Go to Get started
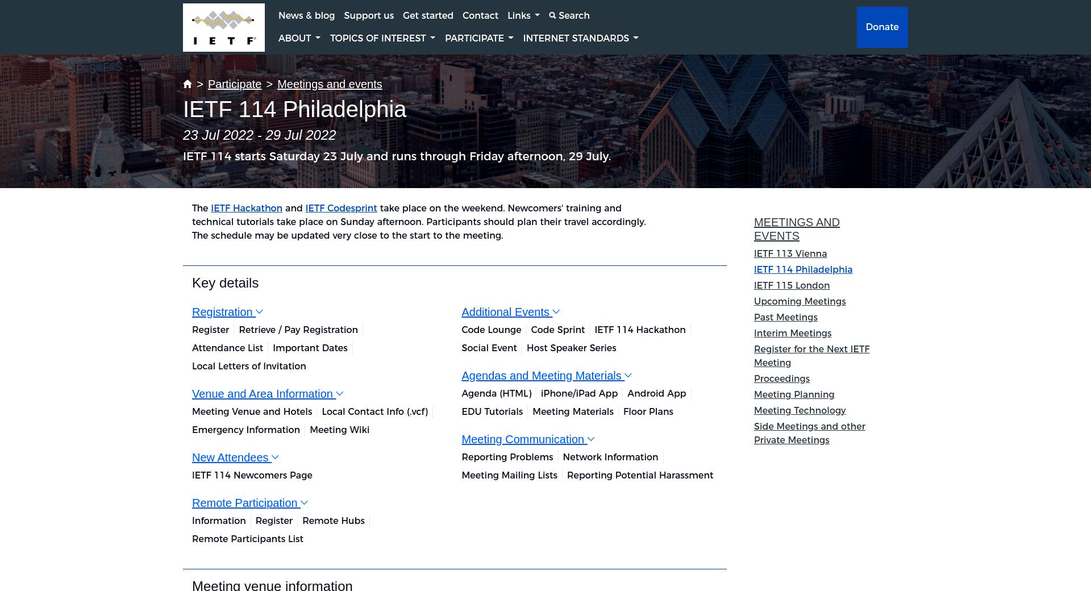 point(428,15)
